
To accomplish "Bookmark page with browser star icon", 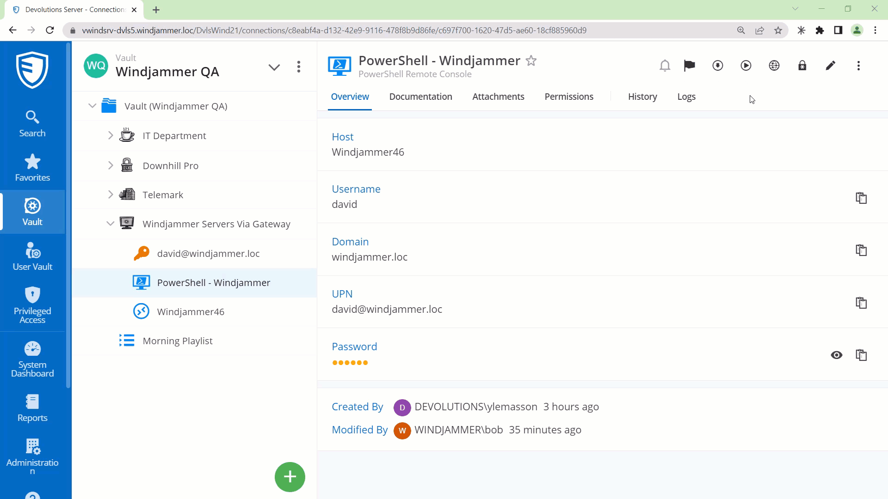I will point(778,30).
